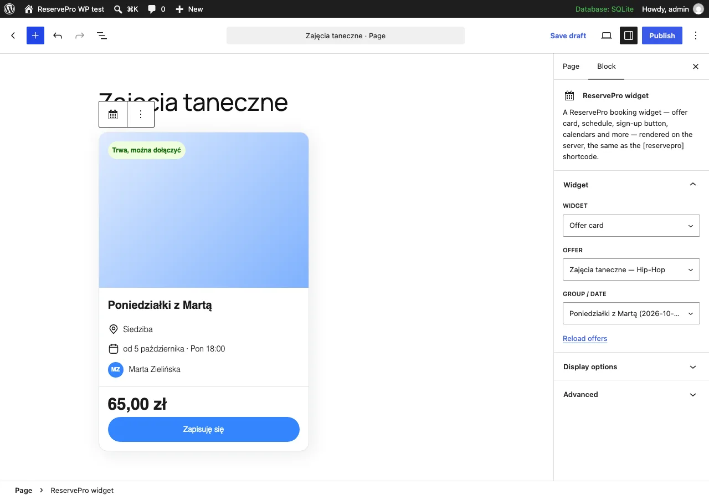Open the Document Overview list view

(102, 35)
